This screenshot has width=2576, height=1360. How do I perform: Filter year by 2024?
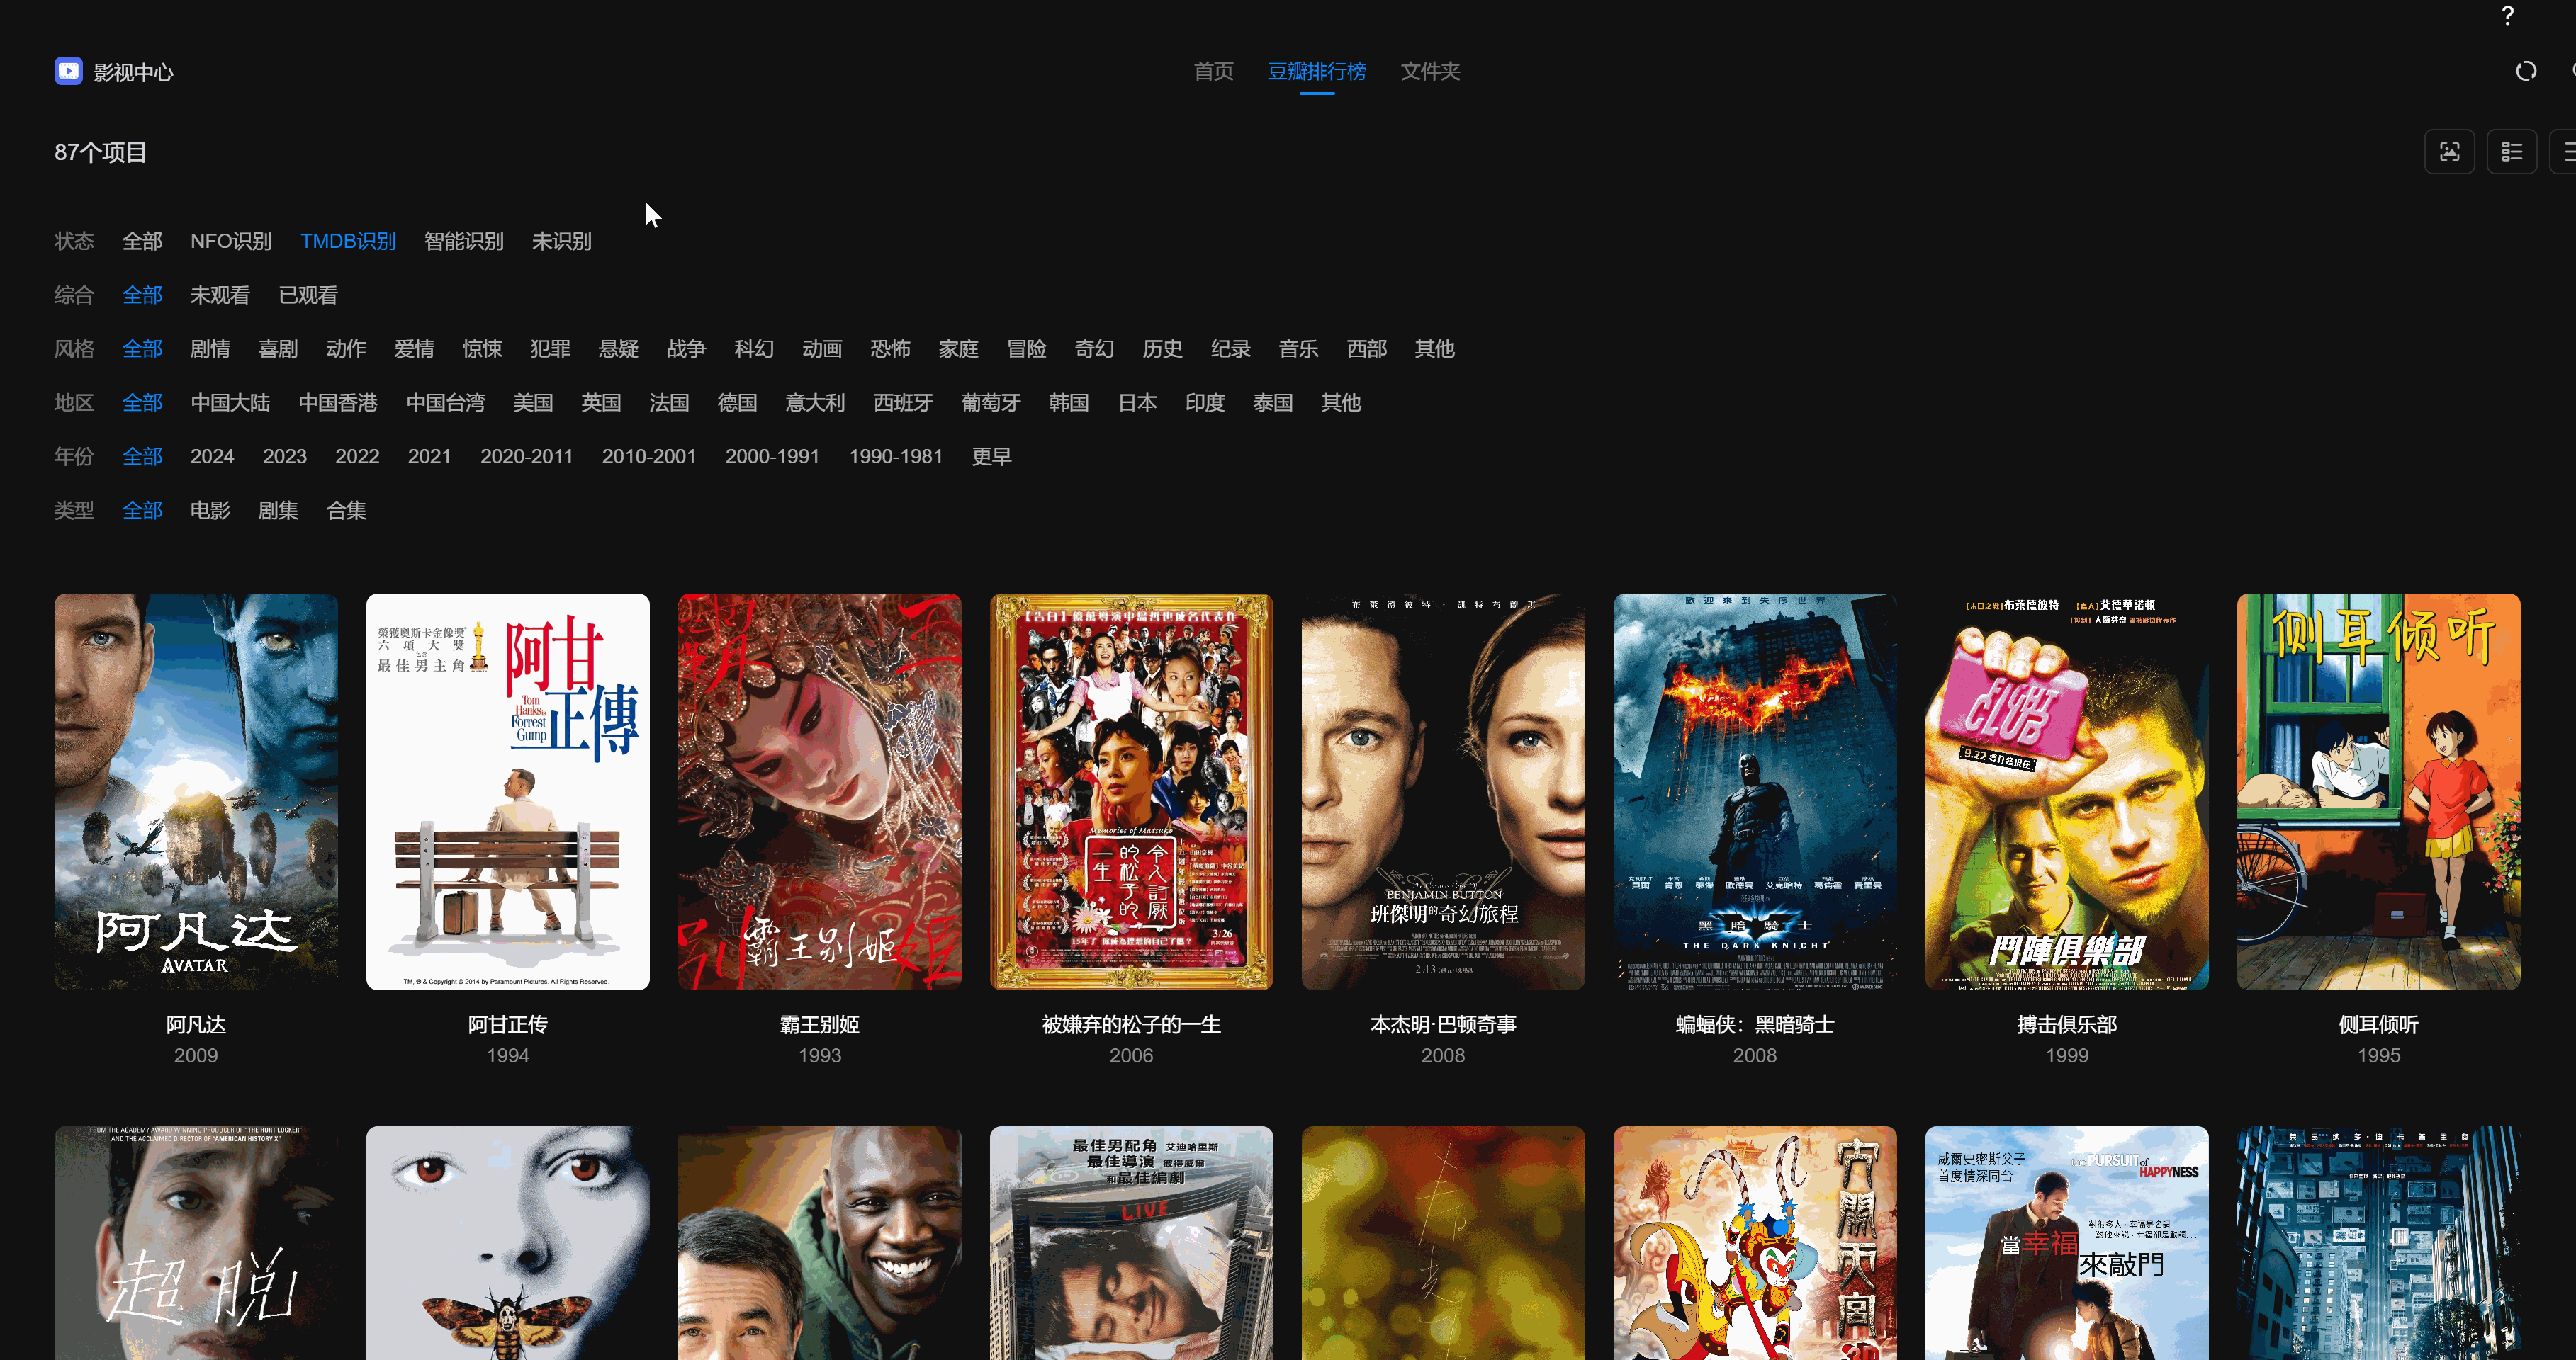point(212,457)
